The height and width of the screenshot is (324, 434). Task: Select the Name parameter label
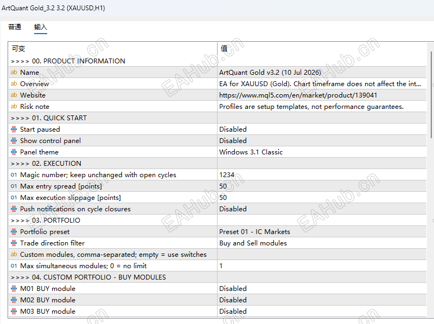[x=29, y=73]
